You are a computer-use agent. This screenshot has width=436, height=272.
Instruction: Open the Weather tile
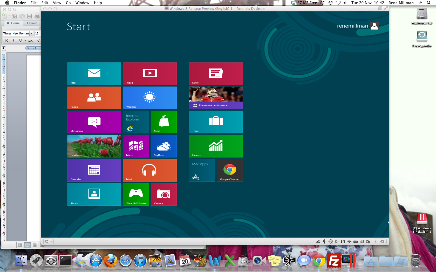click(150, 98)
